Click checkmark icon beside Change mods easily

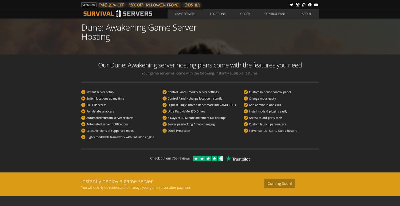tap(246, 98)
